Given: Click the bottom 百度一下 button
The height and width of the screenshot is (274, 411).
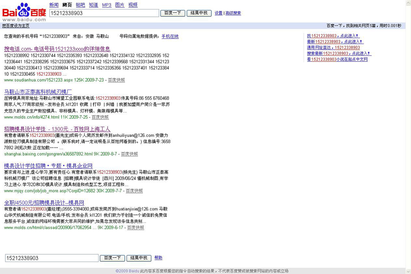Looking at the screenshot, I should [x=112, y=258].
